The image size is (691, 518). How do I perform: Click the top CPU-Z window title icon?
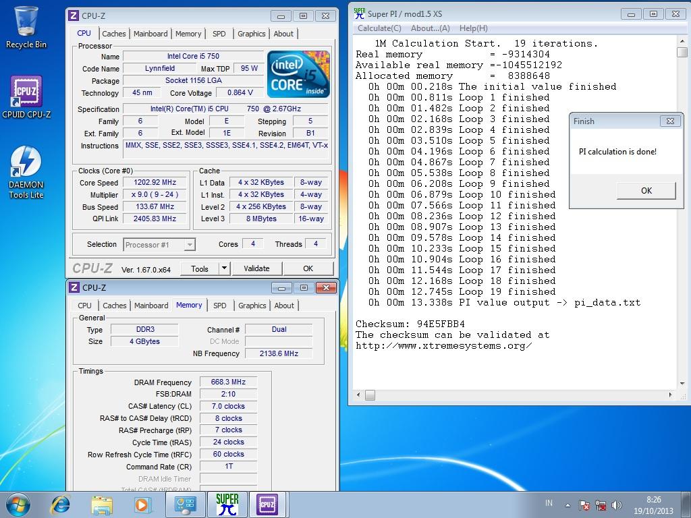(74, 16)
